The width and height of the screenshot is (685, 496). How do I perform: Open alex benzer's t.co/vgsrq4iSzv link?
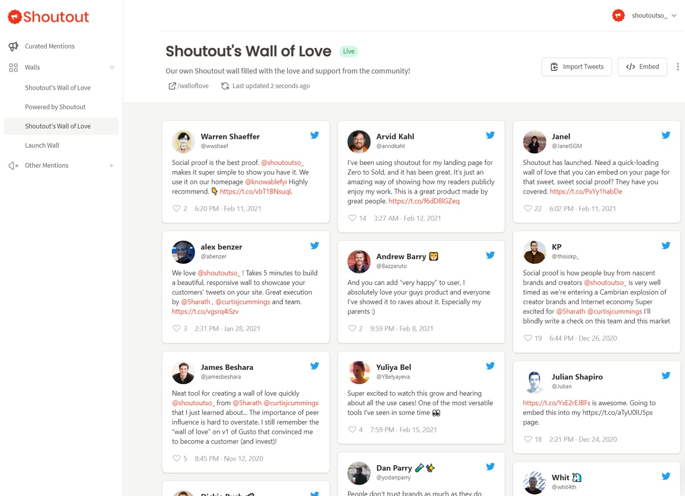point(205,312)
